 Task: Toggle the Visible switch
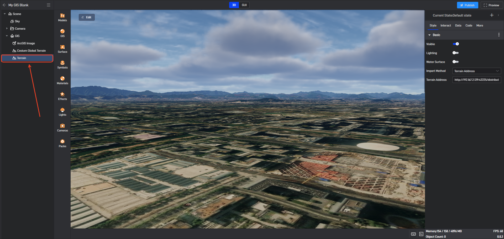tap(456, 44)
